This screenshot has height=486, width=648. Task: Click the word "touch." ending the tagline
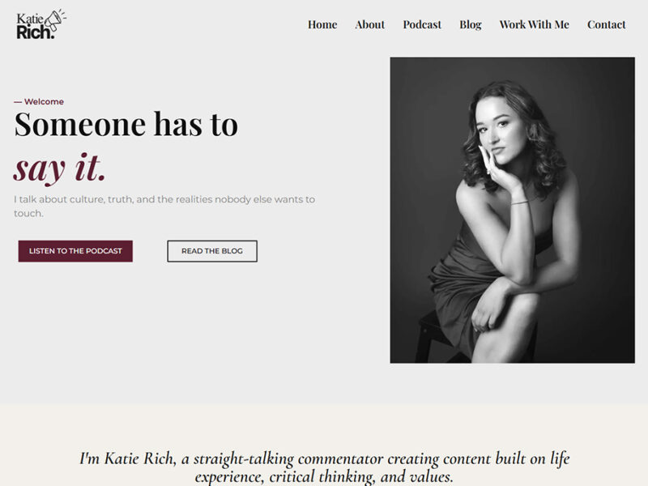pos(28,214)
